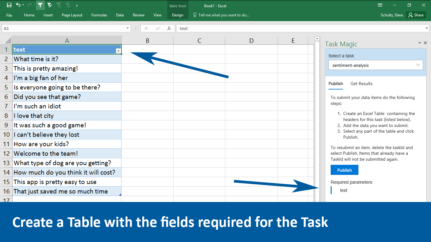Click the formula bar containing 'text'
Image resolution: width=431 pixels, height=242 pixels.
coord(300,28)
